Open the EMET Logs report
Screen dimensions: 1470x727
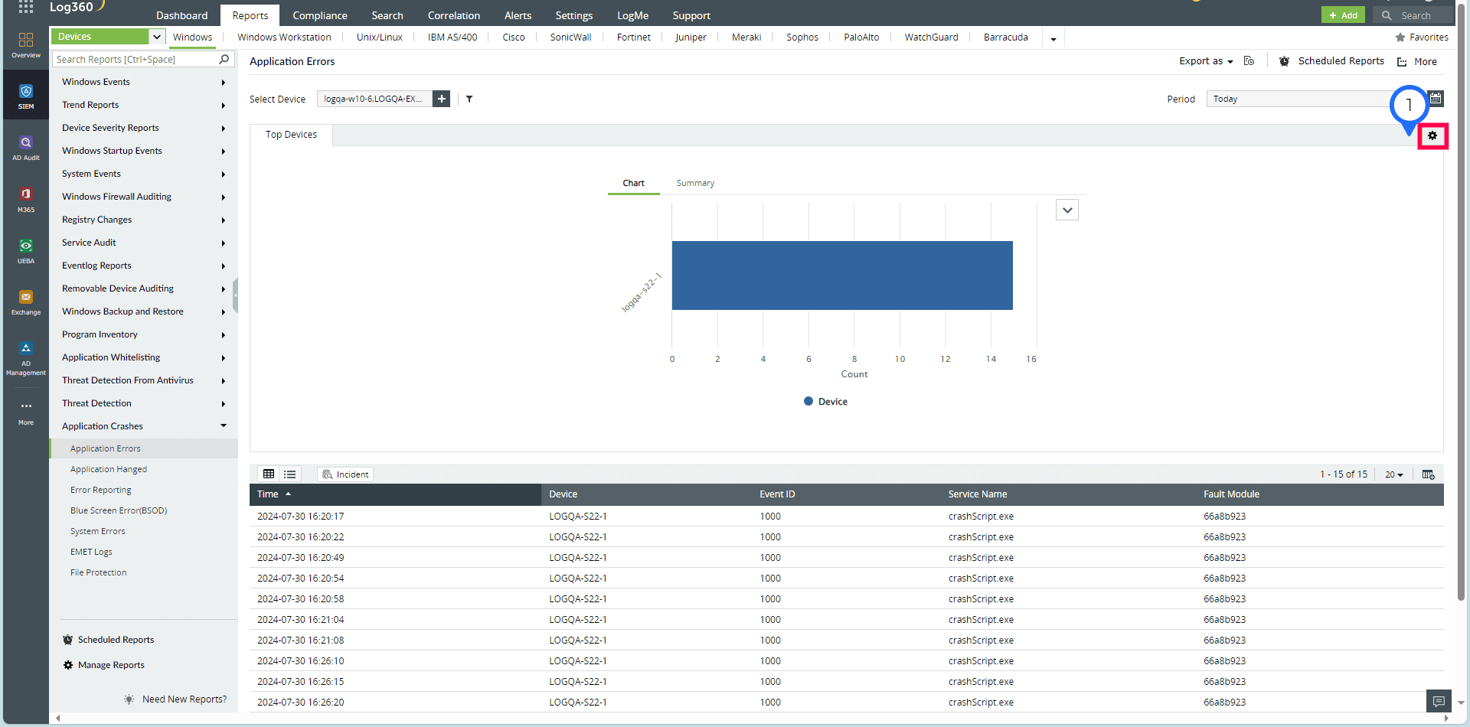coord(91,552)
